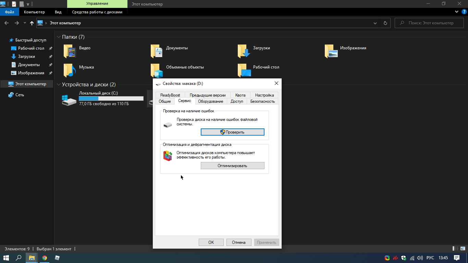Open taskbar search magnifier

(x=19, y=258)
